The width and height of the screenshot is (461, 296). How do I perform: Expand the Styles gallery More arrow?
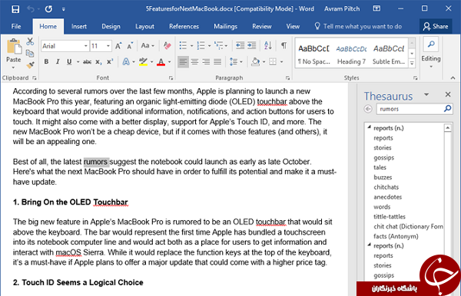[412, 63]
